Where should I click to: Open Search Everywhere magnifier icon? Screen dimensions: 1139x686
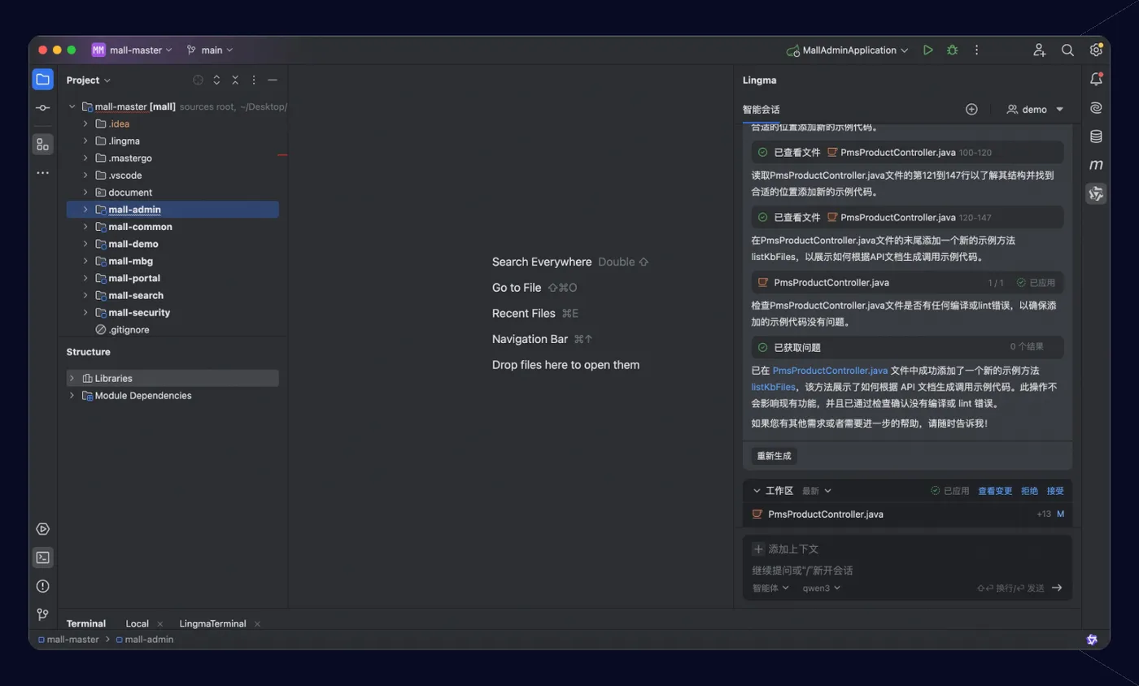[x=1067, y=50]
